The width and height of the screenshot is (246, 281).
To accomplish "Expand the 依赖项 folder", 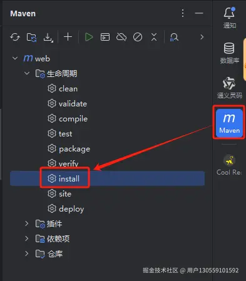I will [27, 238].
